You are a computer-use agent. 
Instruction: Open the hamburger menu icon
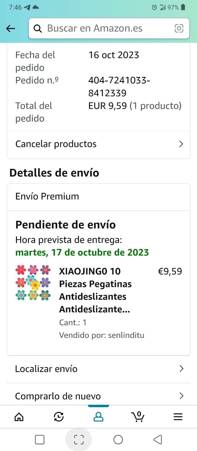click(x=178, y=417)
